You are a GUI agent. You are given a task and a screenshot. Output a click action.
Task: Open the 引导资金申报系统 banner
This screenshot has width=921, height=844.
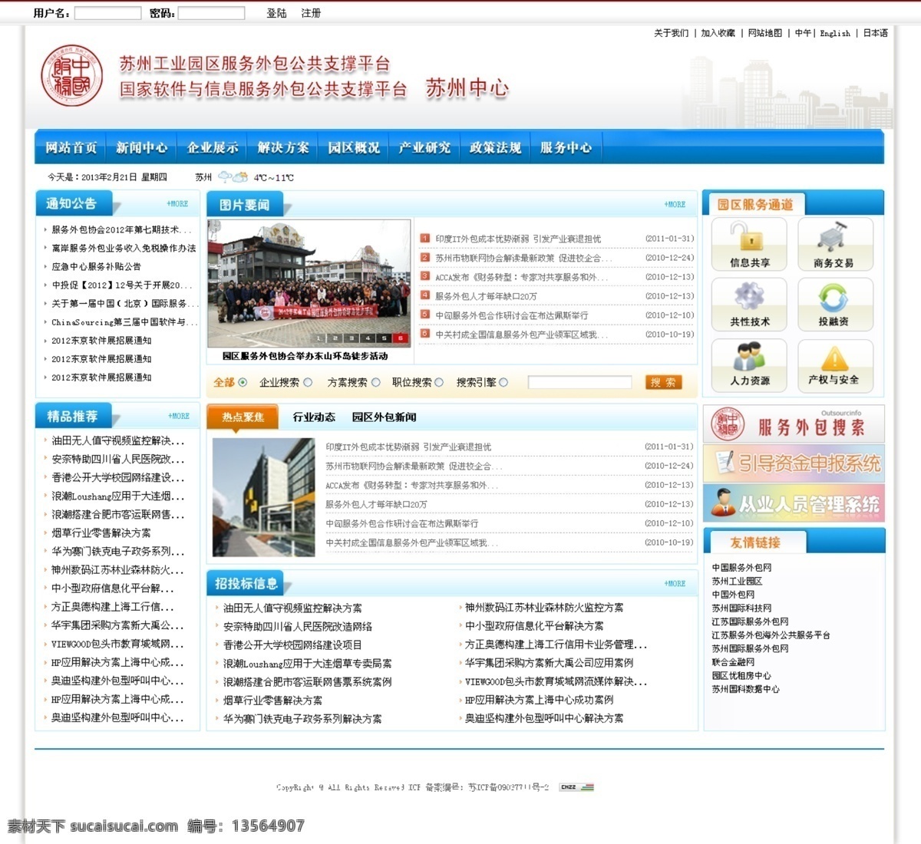pos(794,463)
